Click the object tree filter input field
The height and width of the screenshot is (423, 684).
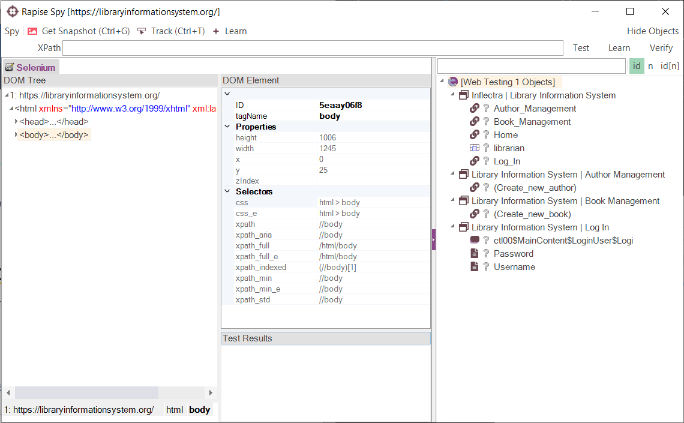click(532, 66)
